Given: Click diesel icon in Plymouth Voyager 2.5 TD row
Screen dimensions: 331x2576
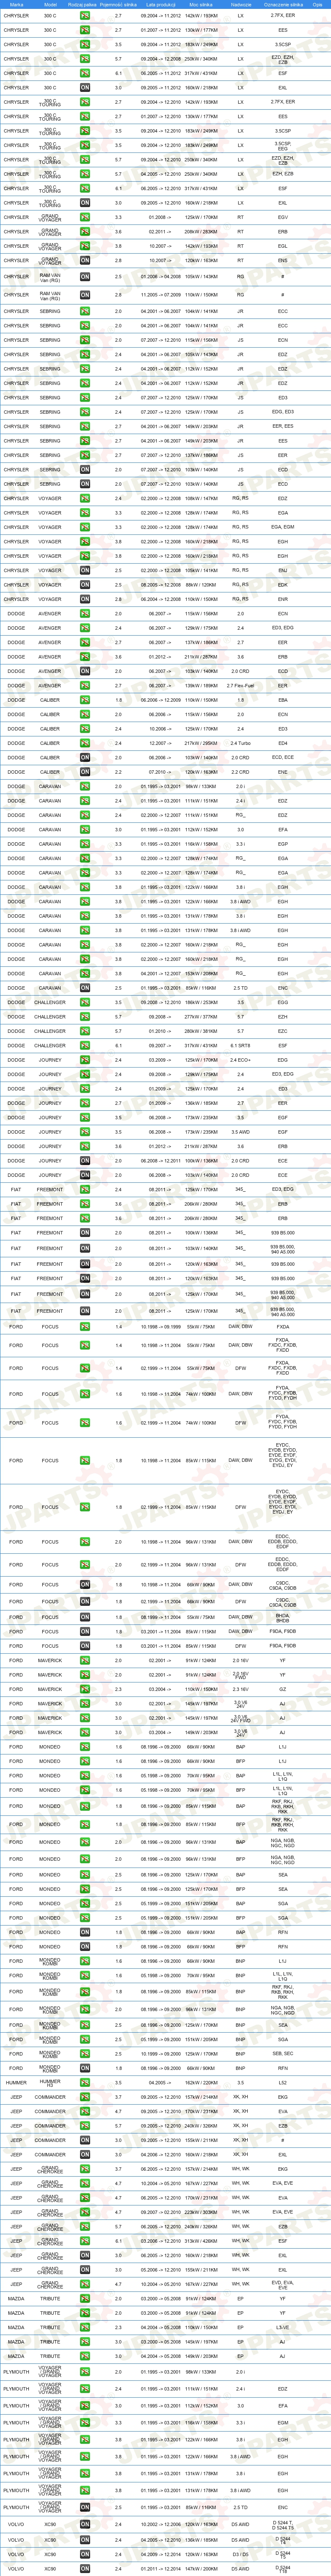Looking at the screenshot, I should click(x=85, y=2507).
